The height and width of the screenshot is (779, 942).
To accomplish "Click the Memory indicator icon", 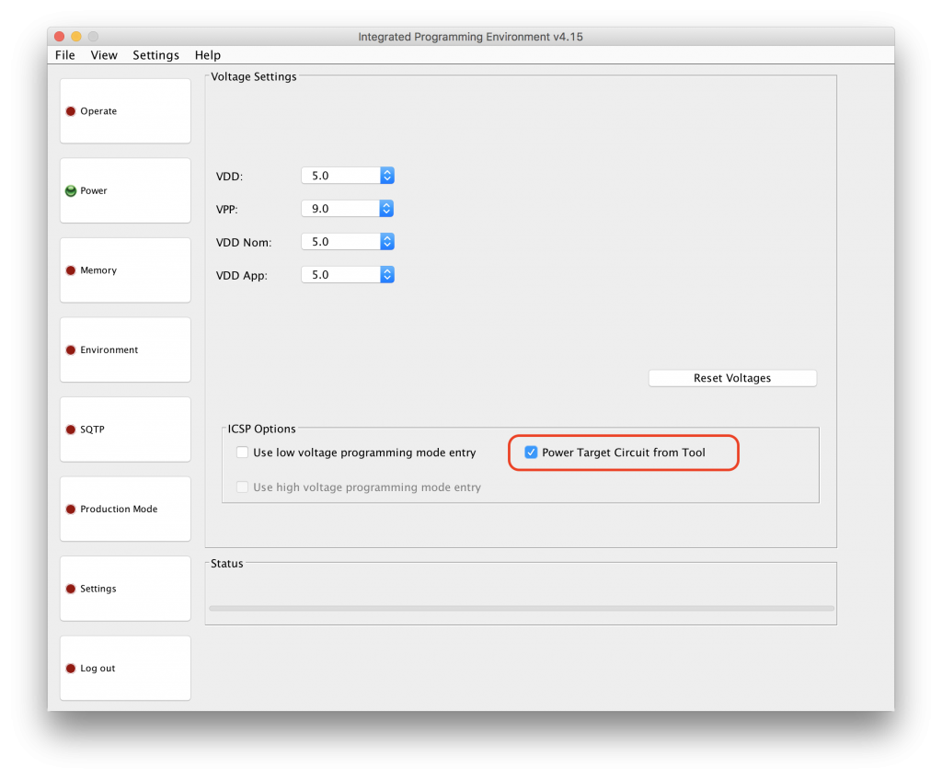I will coord(71,270).
